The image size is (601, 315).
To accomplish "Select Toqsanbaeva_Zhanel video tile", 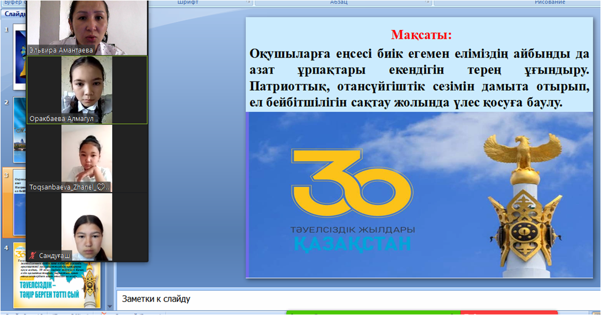I will click(x=87, y=158).
